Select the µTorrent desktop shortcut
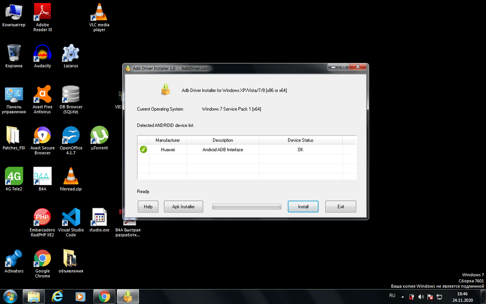The width and height of the screenshot is (486, 304). pos(99,138)
